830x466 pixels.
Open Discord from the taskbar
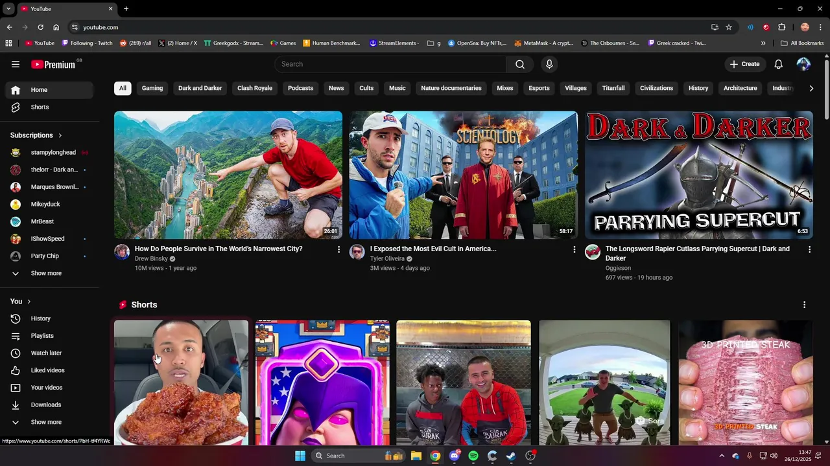(455, 456)
